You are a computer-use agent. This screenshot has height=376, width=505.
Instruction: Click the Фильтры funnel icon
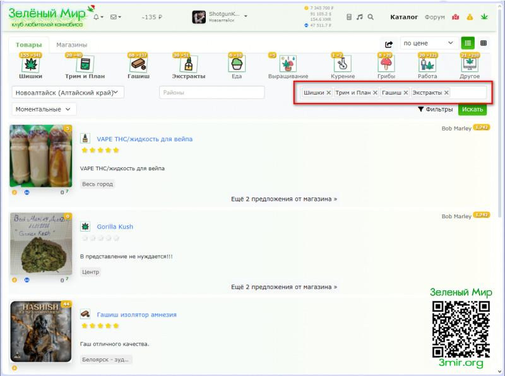point(420,109)
